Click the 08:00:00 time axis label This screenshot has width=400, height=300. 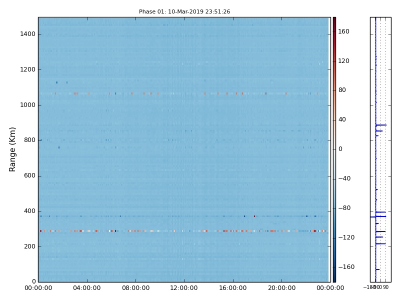(x=135, y=288)
